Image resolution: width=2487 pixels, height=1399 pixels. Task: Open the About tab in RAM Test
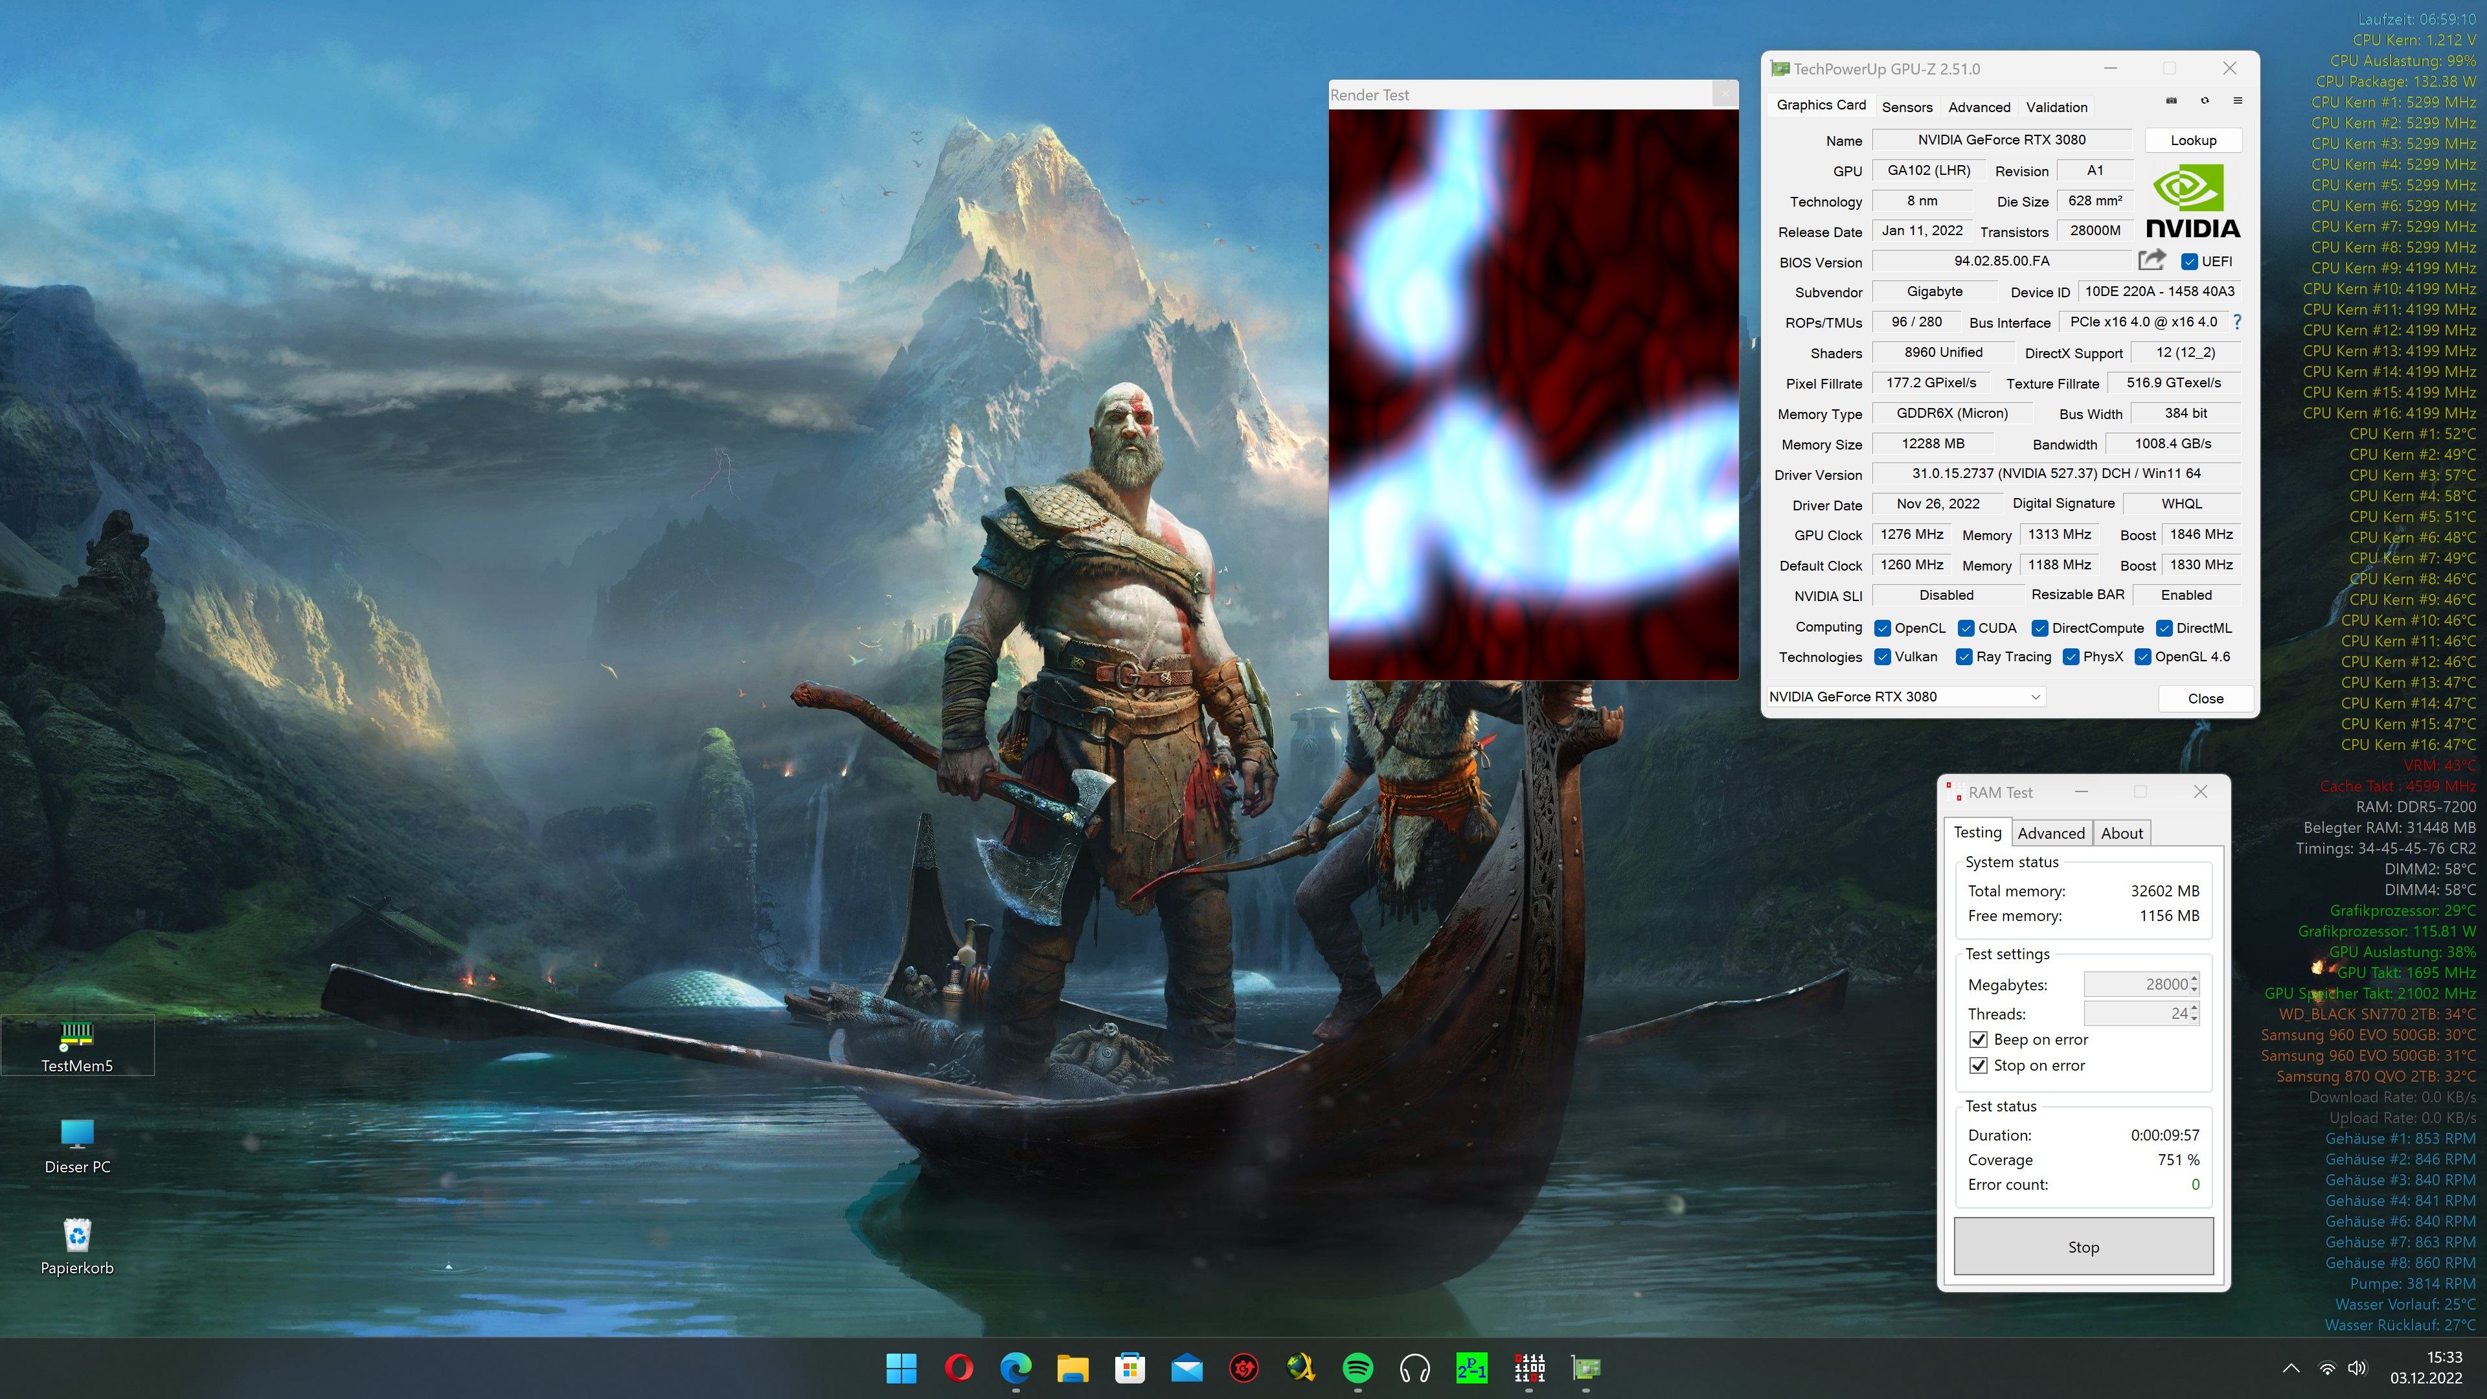[2121, 833]
